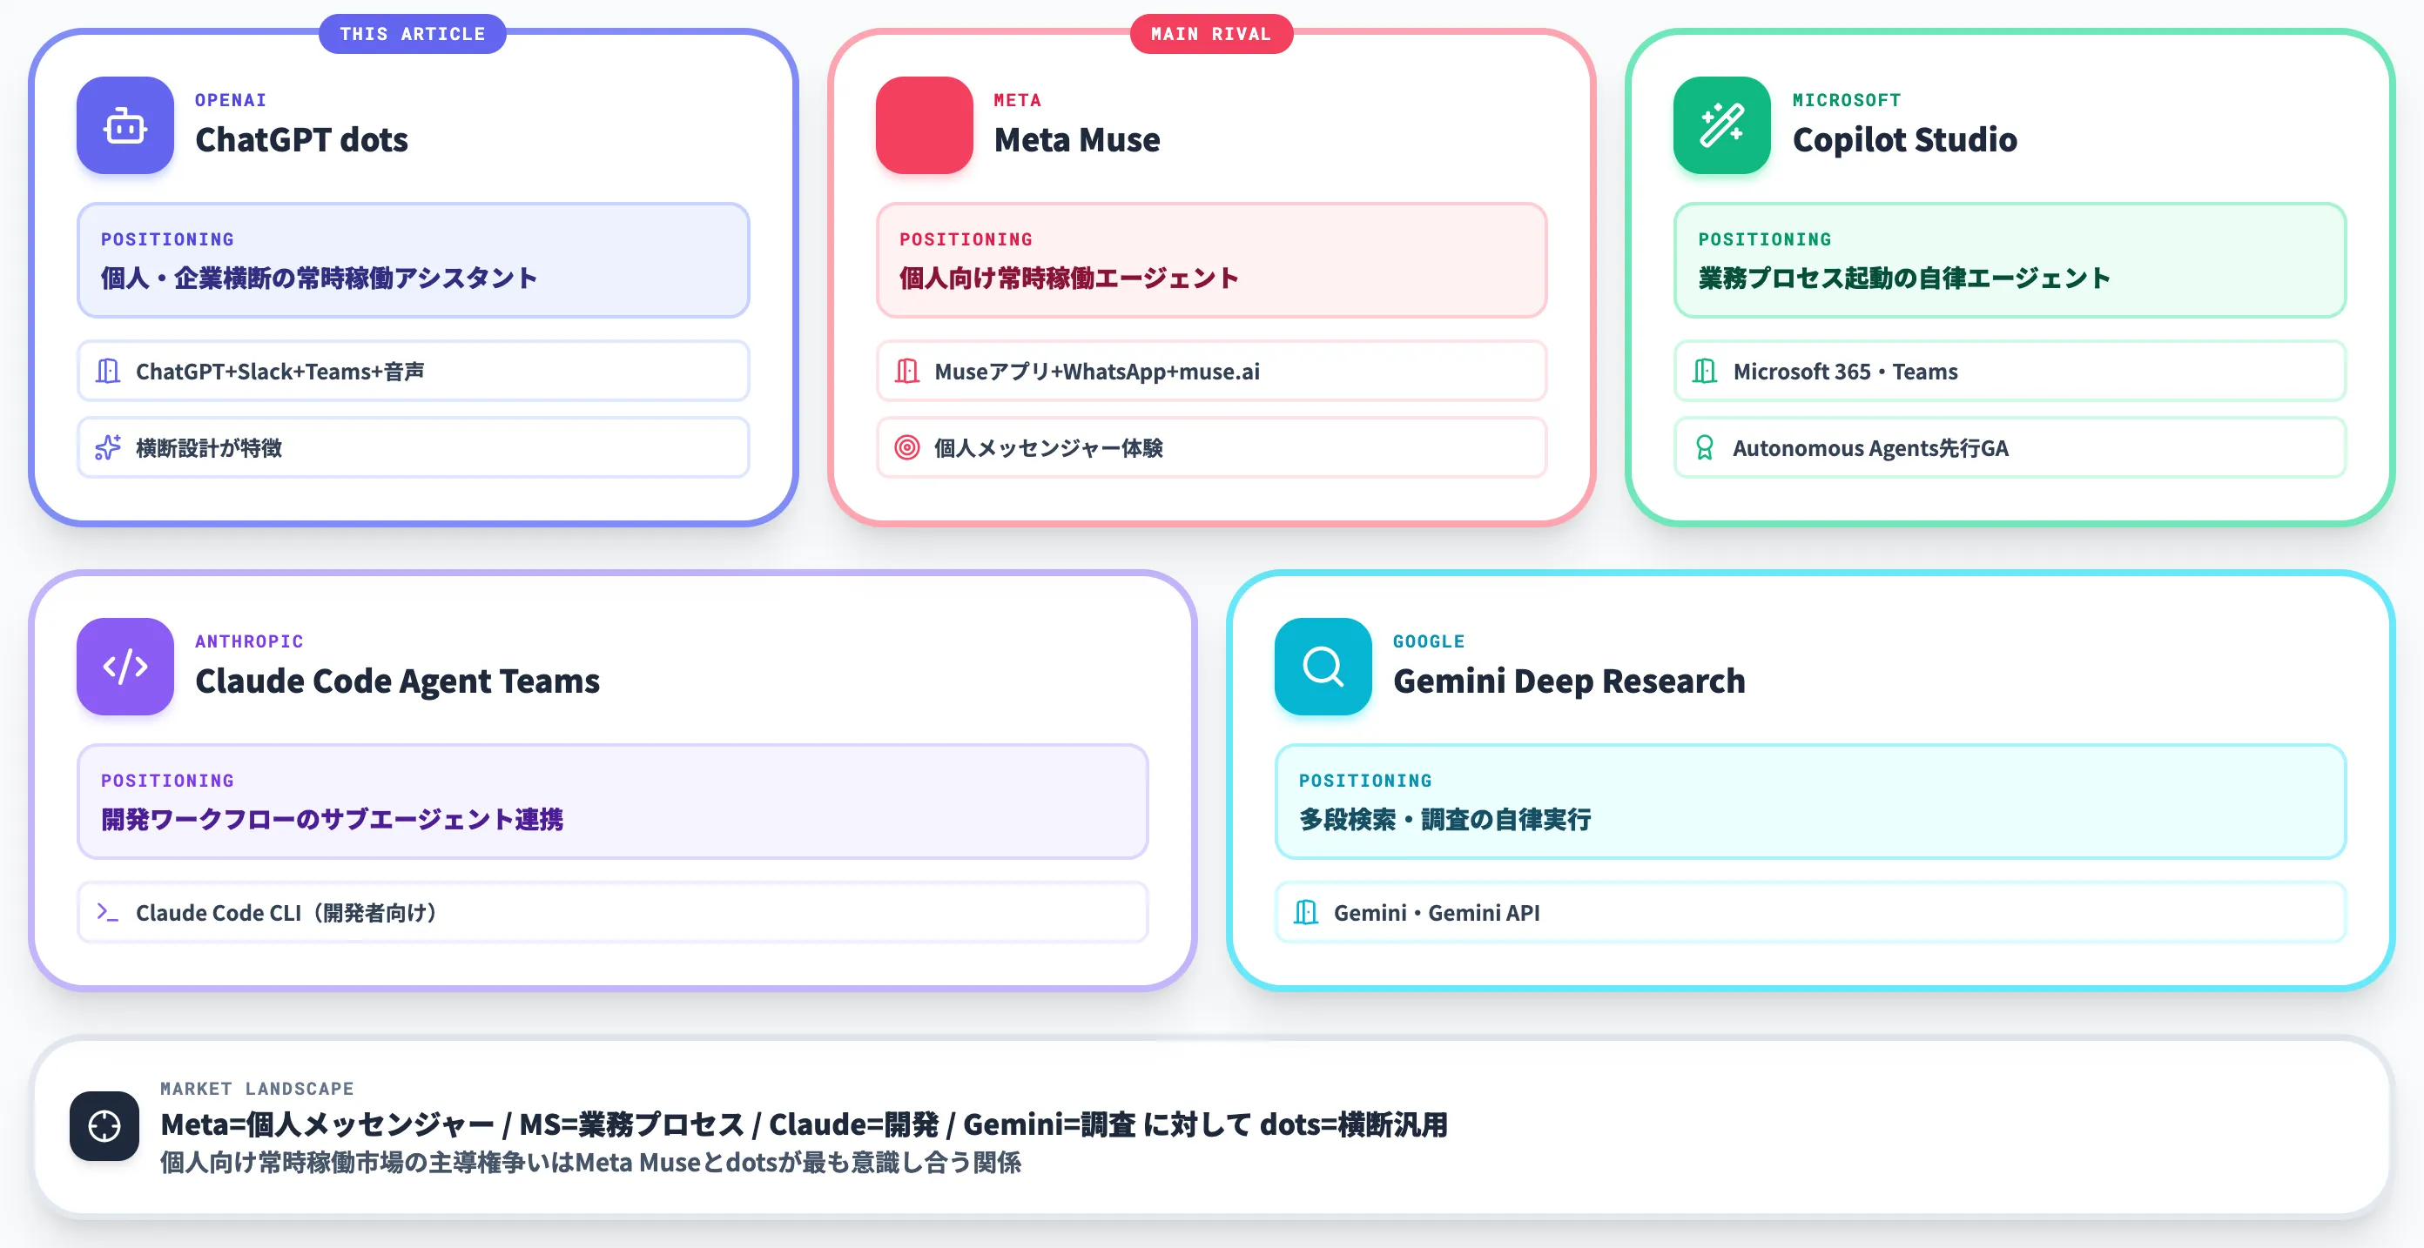
Task: Click door icon beside Gemini・Gemini API
Action: (x=1306, y=911)
